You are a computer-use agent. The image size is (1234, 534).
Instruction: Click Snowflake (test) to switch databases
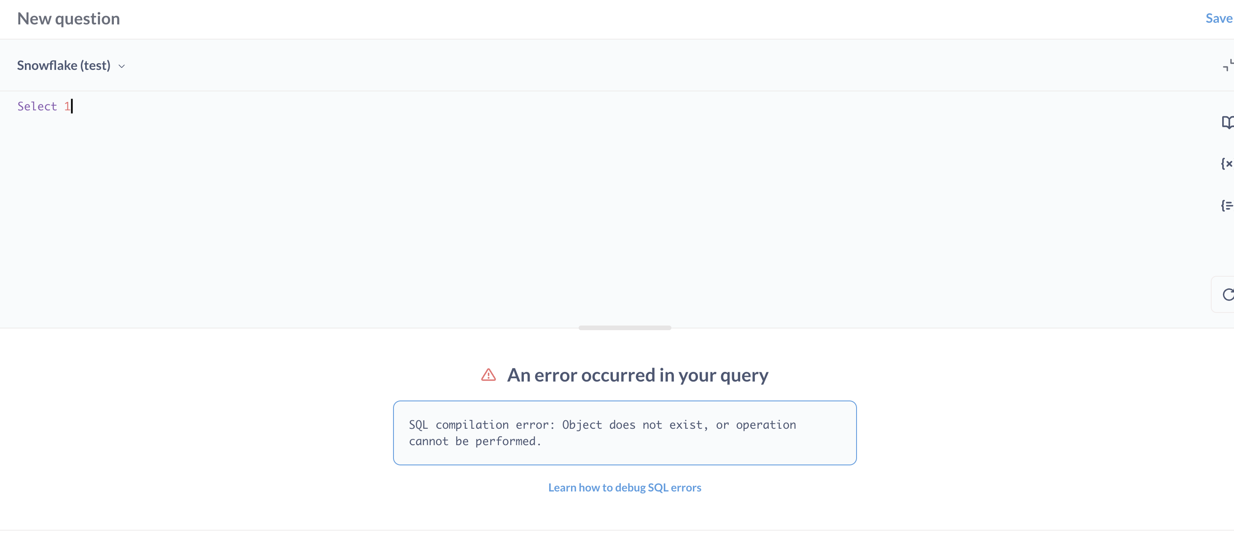(x=64, y=66)
